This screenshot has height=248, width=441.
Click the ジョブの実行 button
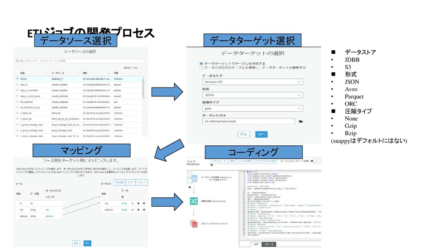pos(245,161)
